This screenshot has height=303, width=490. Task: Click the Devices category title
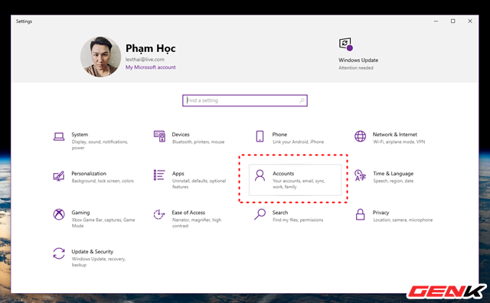[x=181, y=135]
